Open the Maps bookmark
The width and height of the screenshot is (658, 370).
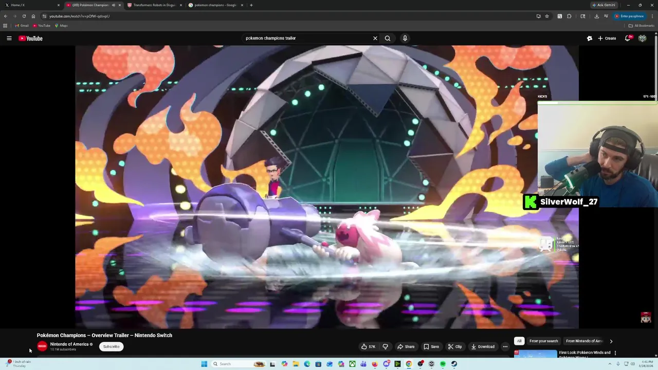click(61, 25)
